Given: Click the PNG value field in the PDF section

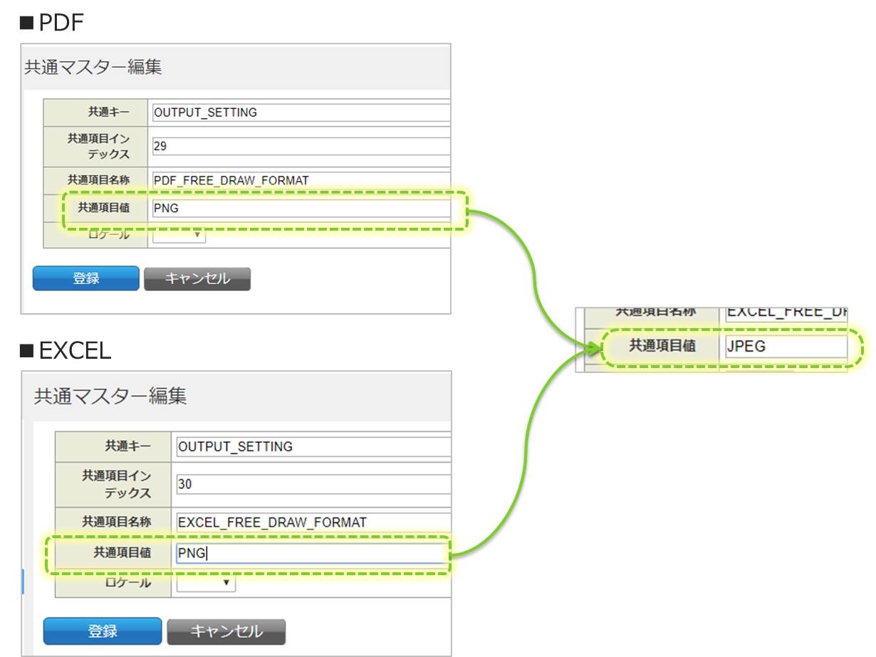Looking at the screenshot, I should tap(301, 209).
